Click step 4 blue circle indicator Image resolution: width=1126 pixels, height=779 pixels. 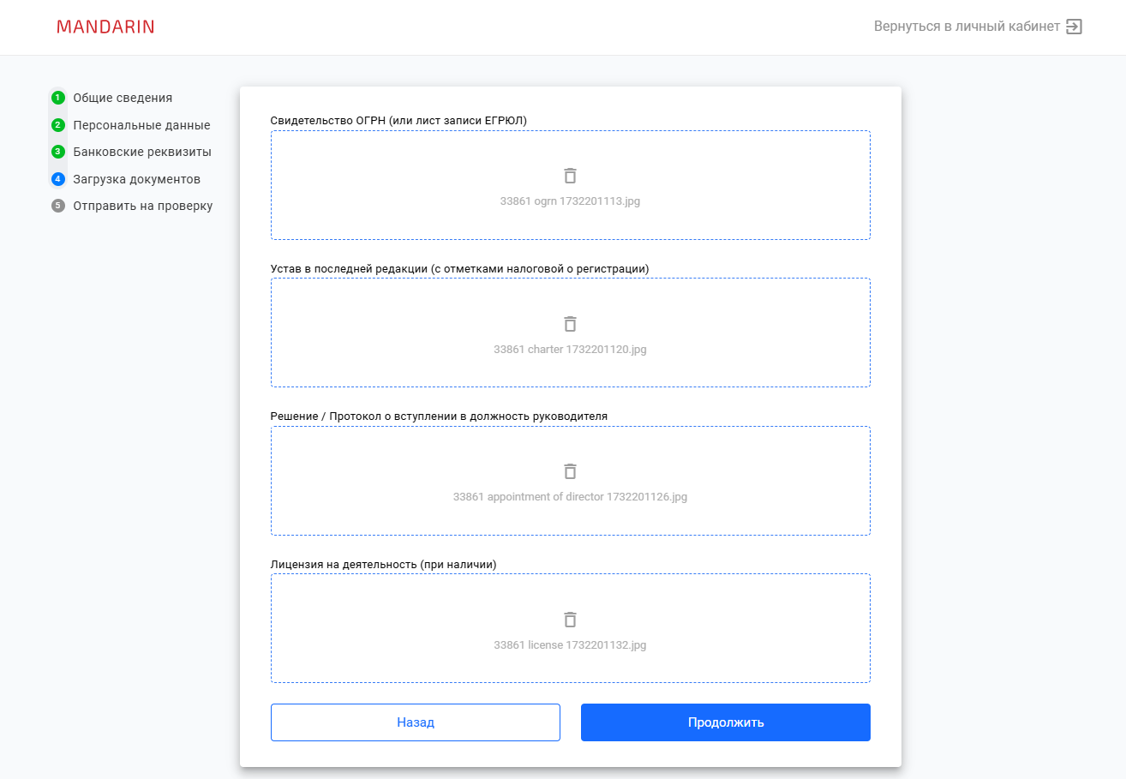[58, 179]
